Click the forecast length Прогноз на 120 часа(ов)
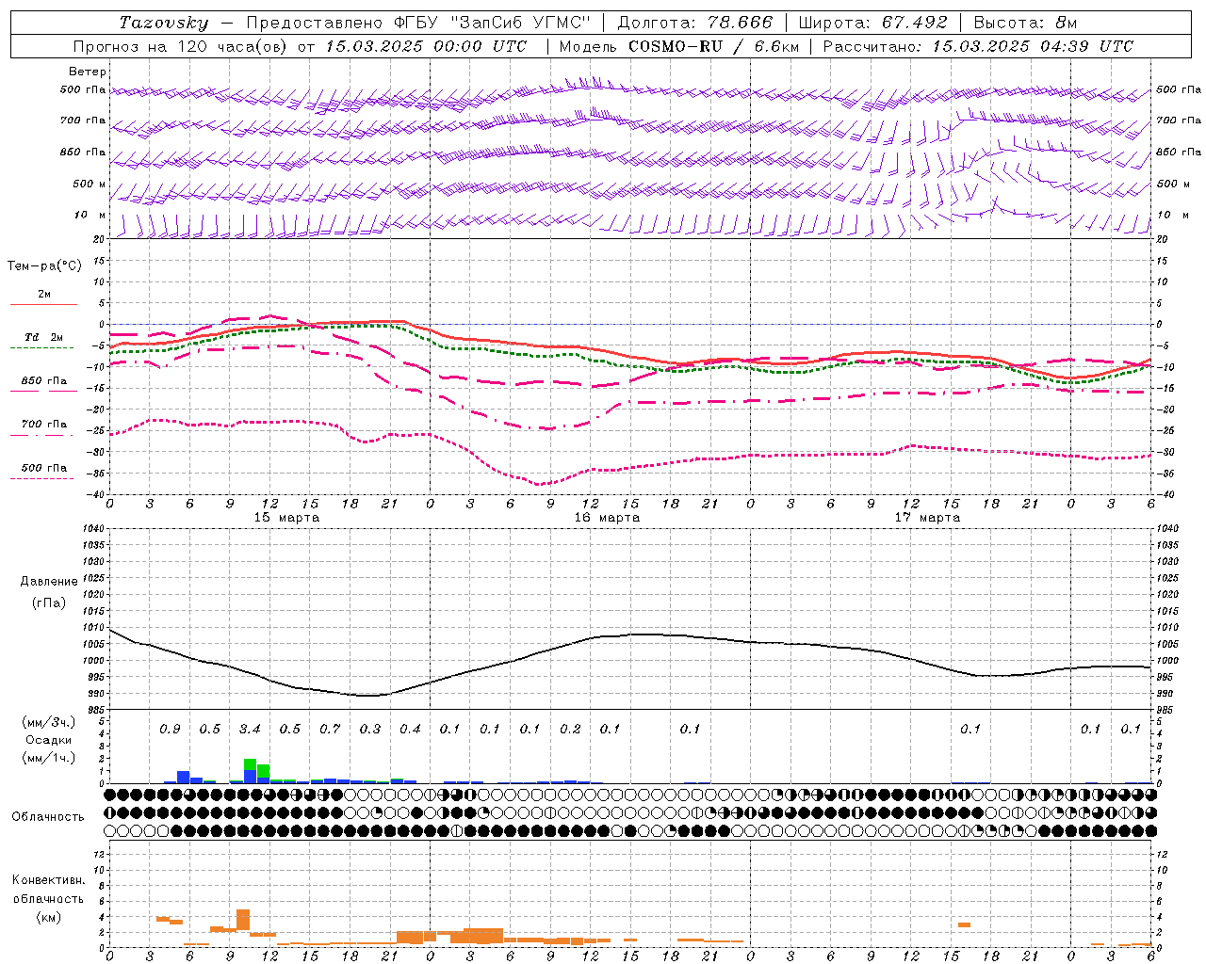Viewport: 1206px width, 964px height. (181, 46)
